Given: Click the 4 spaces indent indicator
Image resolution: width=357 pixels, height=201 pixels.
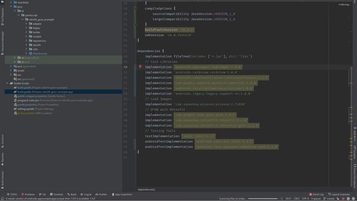Looking at the screenshot, I should (316, 199).
